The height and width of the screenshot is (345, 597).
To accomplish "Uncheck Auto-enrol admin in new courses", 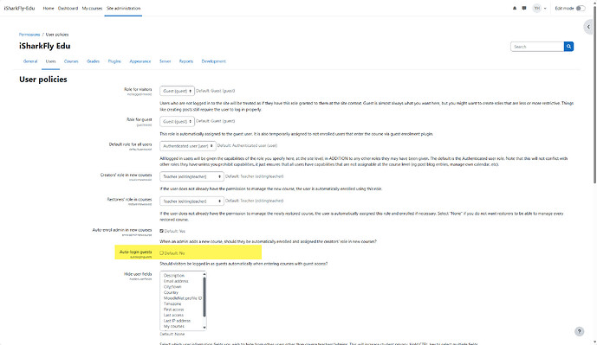I will click(x=161, y=231).
